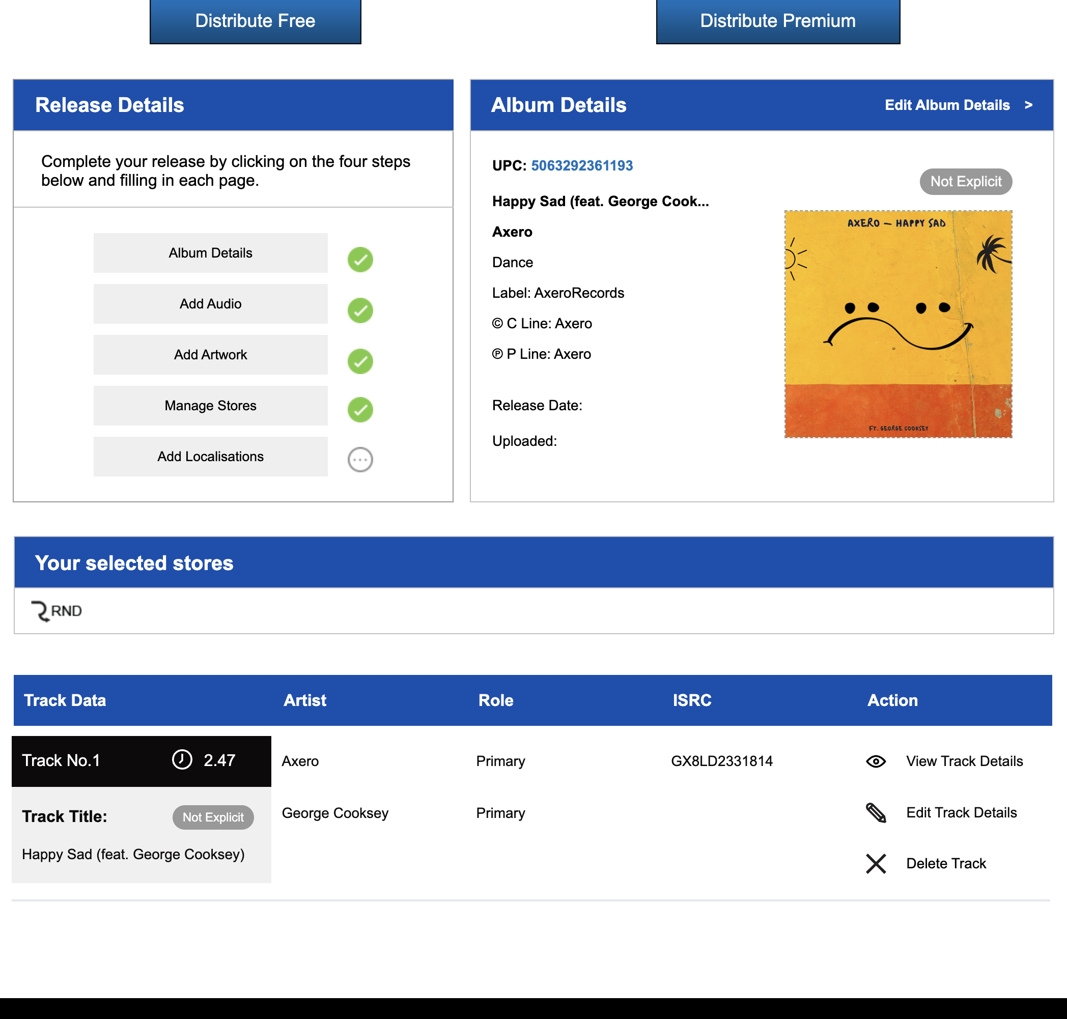Viewport: 1067px width, 1019px height.
Task: Click the eye icon for View Track Details
Action: tap(875, 761)
